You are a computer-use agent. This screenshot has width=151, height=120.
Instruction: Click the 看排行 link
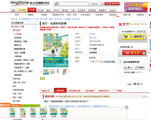pyautogui.click(x=140, y=72)
